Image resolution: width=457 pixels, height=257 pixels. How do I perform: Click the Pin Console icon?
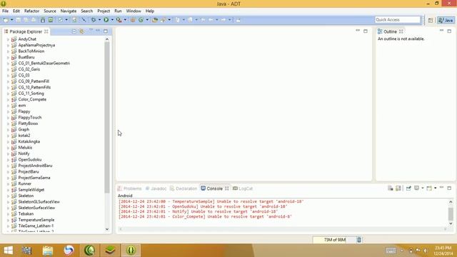point(408,188)
